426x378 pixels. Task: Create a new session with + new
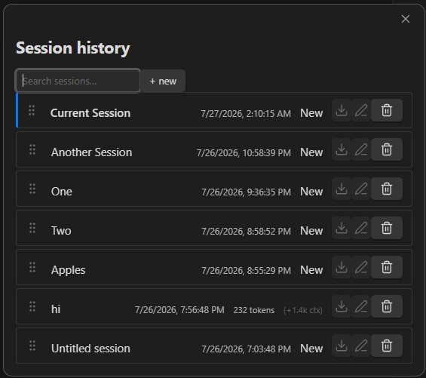click(163, 81)
